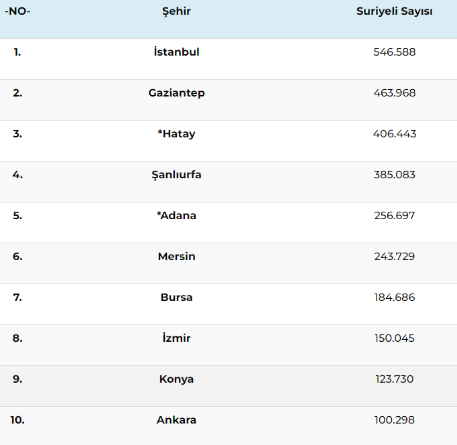The width and height of the screenshot is (457, 445).
Task: Click the Ankara city name
Action: coord(176,420)
